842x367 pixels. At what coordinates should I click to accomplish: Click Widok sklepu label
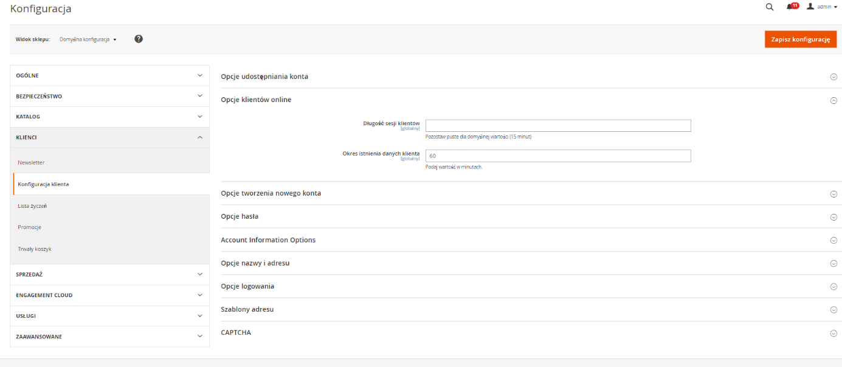[33, 39]
